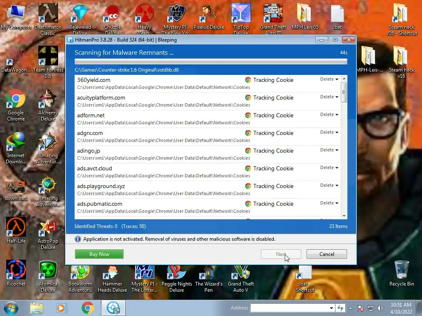Click the threat list scrollbar thumb

click(x=344, y=92)
